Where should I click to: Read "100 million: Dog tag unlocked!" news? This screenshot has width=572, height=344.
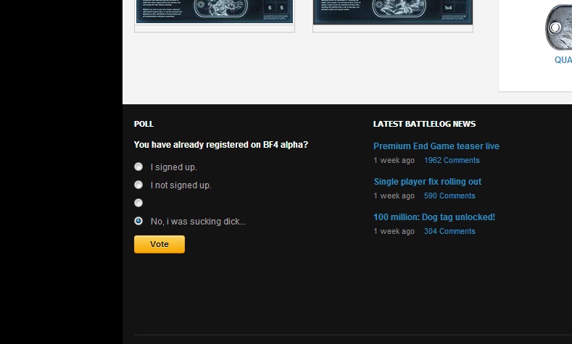434,217
